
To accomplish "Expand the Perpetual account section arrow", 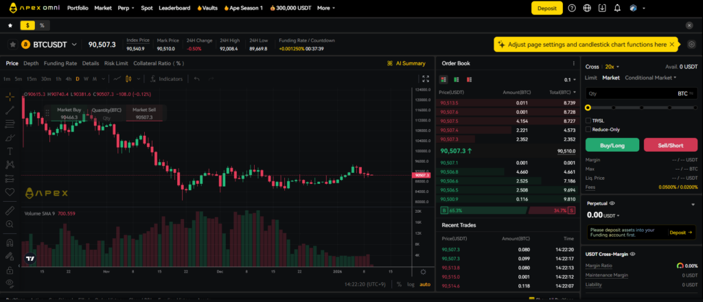I will (x=693, y=204).
